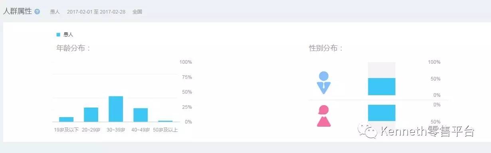Click the help question mark icon
The height and width of the screenshot is (153, 491).
tap(37, 12)
